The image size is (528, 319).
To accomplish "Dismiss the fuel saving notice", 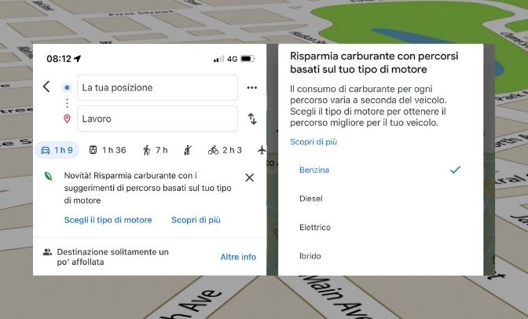I will point(250,178).
